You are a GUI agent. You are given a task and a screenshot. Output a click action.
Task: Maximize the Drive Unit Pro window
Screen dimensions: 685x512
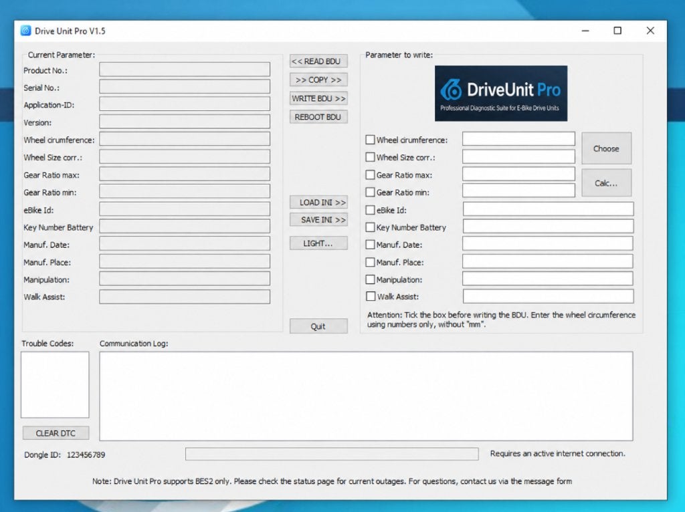pos(617,31)
